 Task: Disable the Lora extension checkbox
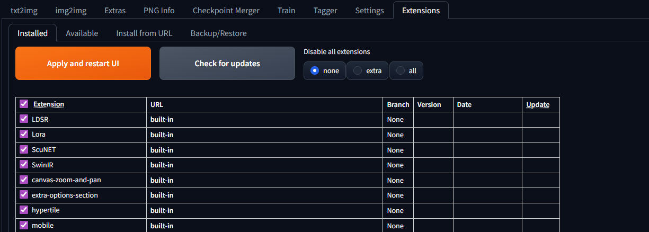click(24, 135)
